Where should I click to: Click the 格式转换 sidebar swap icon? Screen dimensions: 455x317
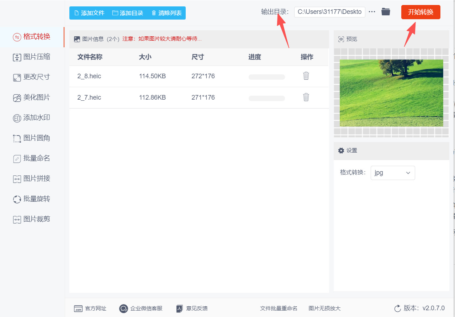coord(17,37)
